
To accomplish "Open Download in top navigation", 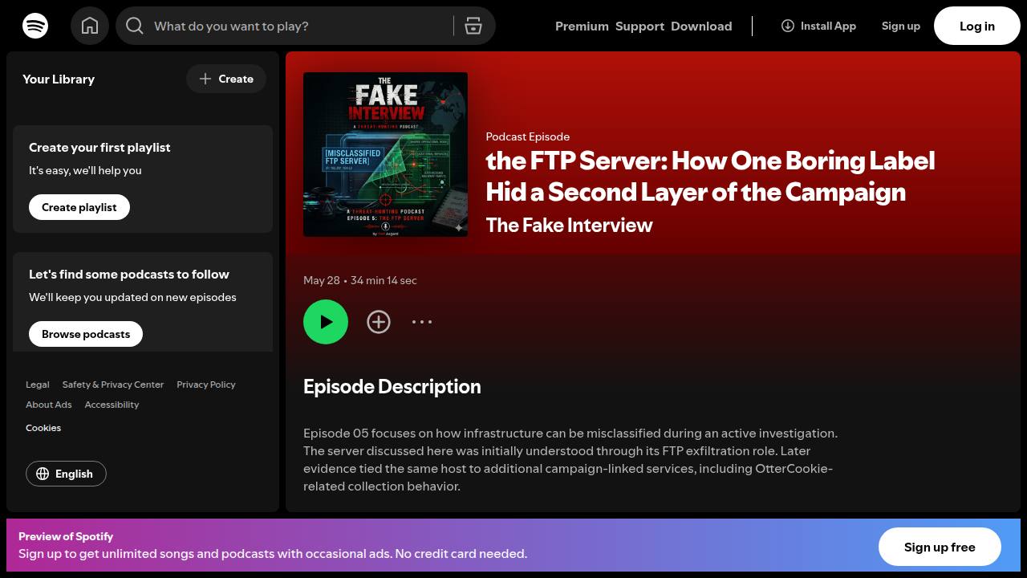I will 701,26.
